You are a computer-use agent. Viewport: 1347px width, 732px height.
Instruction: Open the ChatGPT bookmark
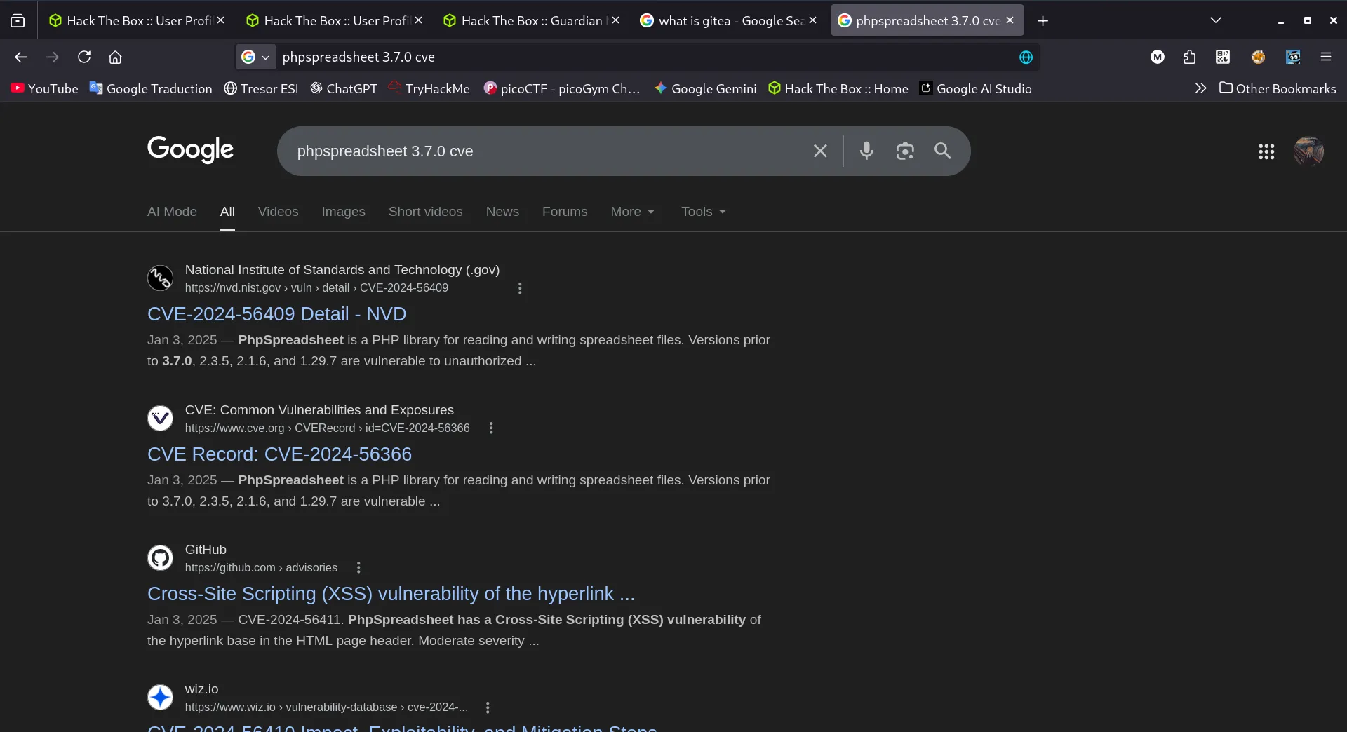(344, 88)
